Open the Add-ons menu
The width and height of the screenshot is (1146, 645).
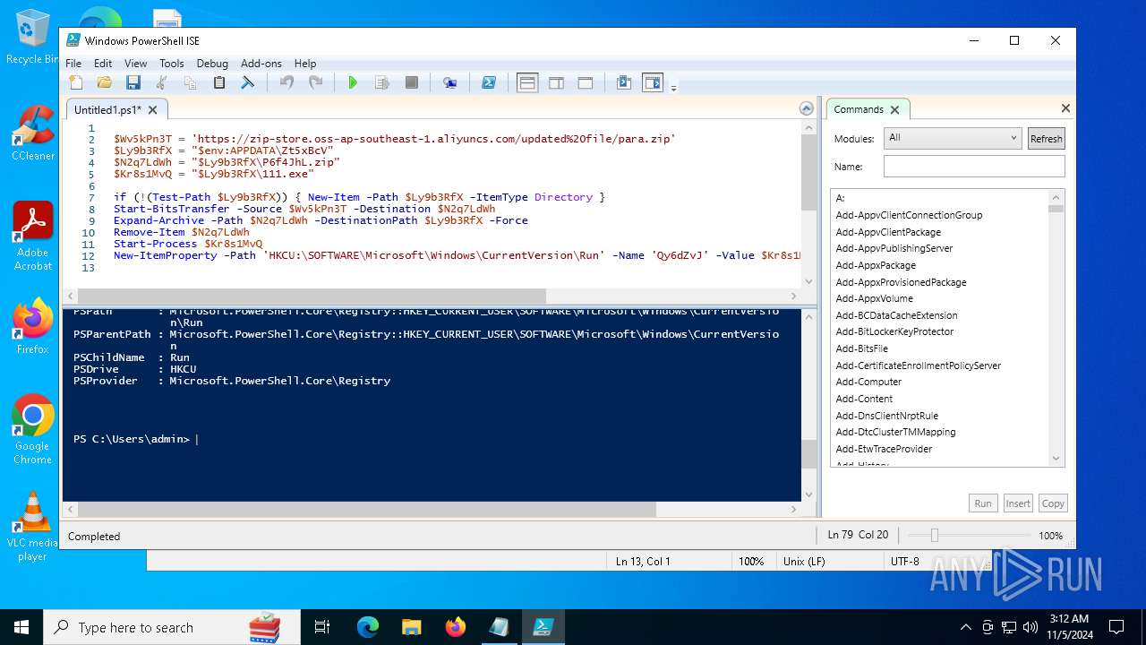tap(261, 63)
